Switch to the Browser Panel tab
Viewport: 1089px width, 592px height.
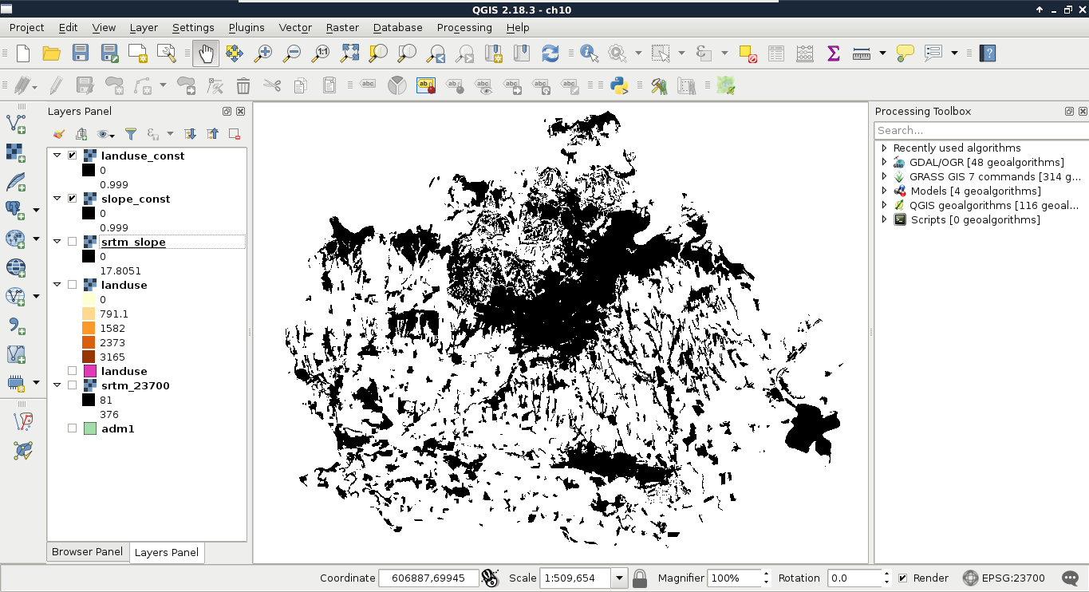click(x=87, y=552)
